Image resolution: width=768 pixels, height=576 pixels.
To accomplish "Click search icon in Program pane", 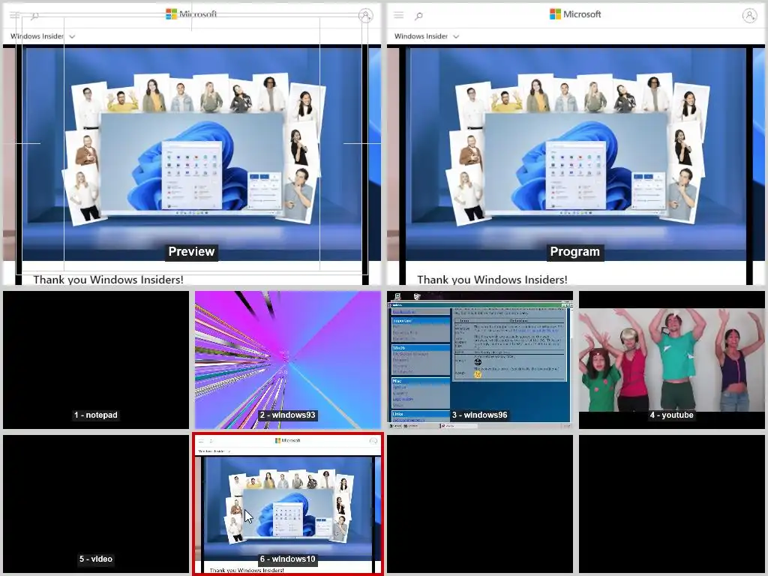I will tap(418, 16).
